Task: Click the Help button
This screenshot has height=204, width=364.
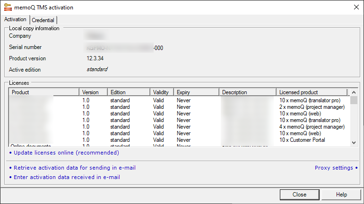Action: click(341, 195)
